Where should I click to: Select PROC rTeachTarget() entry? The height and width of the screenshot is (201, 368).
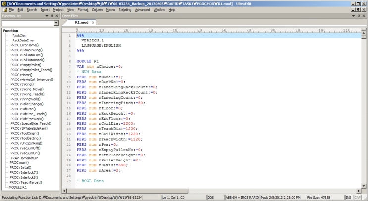[26, 183]
